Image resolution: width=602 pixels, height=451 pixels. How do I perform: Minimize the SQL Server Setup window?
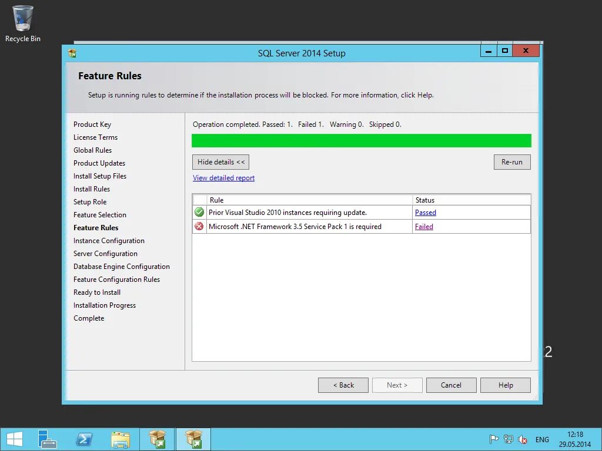pyautogui.click(x=489, y=51)
